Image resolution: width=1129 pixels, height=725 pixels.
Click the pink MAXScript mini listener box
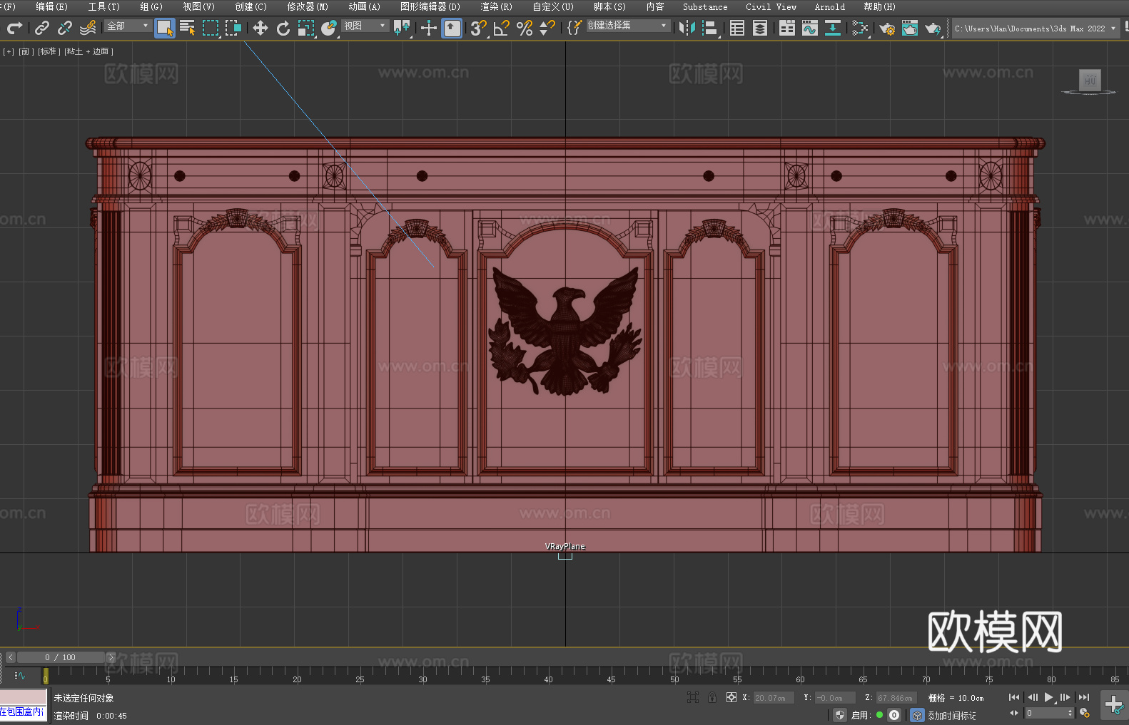24,696
